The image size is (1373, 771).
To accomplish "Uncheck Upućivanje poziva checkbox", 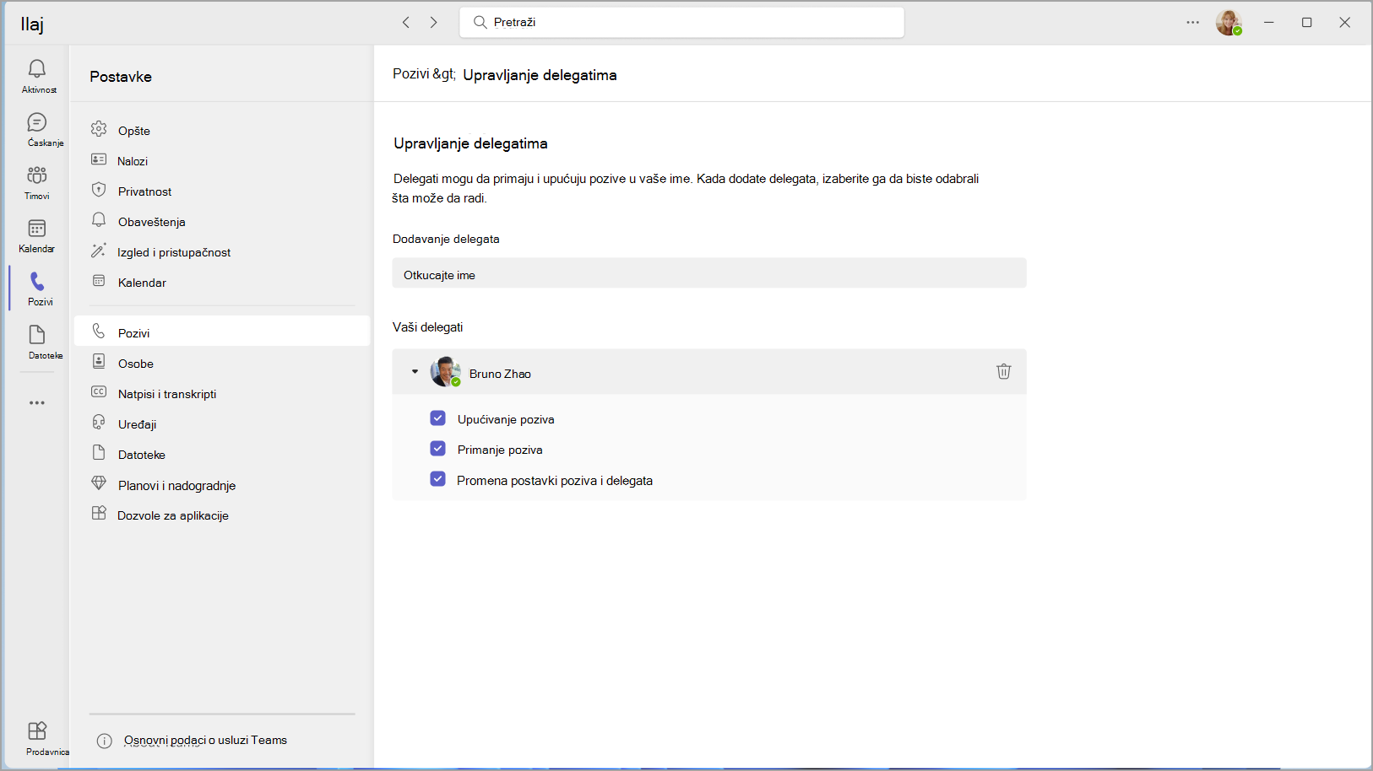I will [x=437, y=418].
